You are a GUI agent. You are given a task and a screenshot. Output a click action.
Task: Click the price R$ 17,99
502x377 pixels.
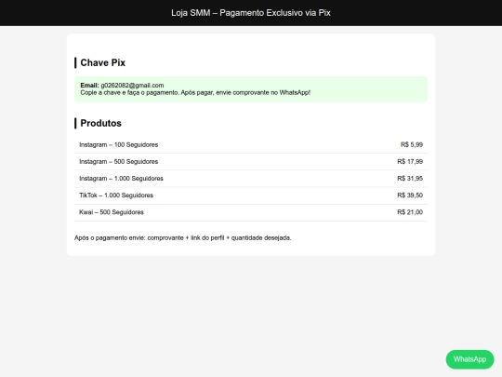pos(410,162)
